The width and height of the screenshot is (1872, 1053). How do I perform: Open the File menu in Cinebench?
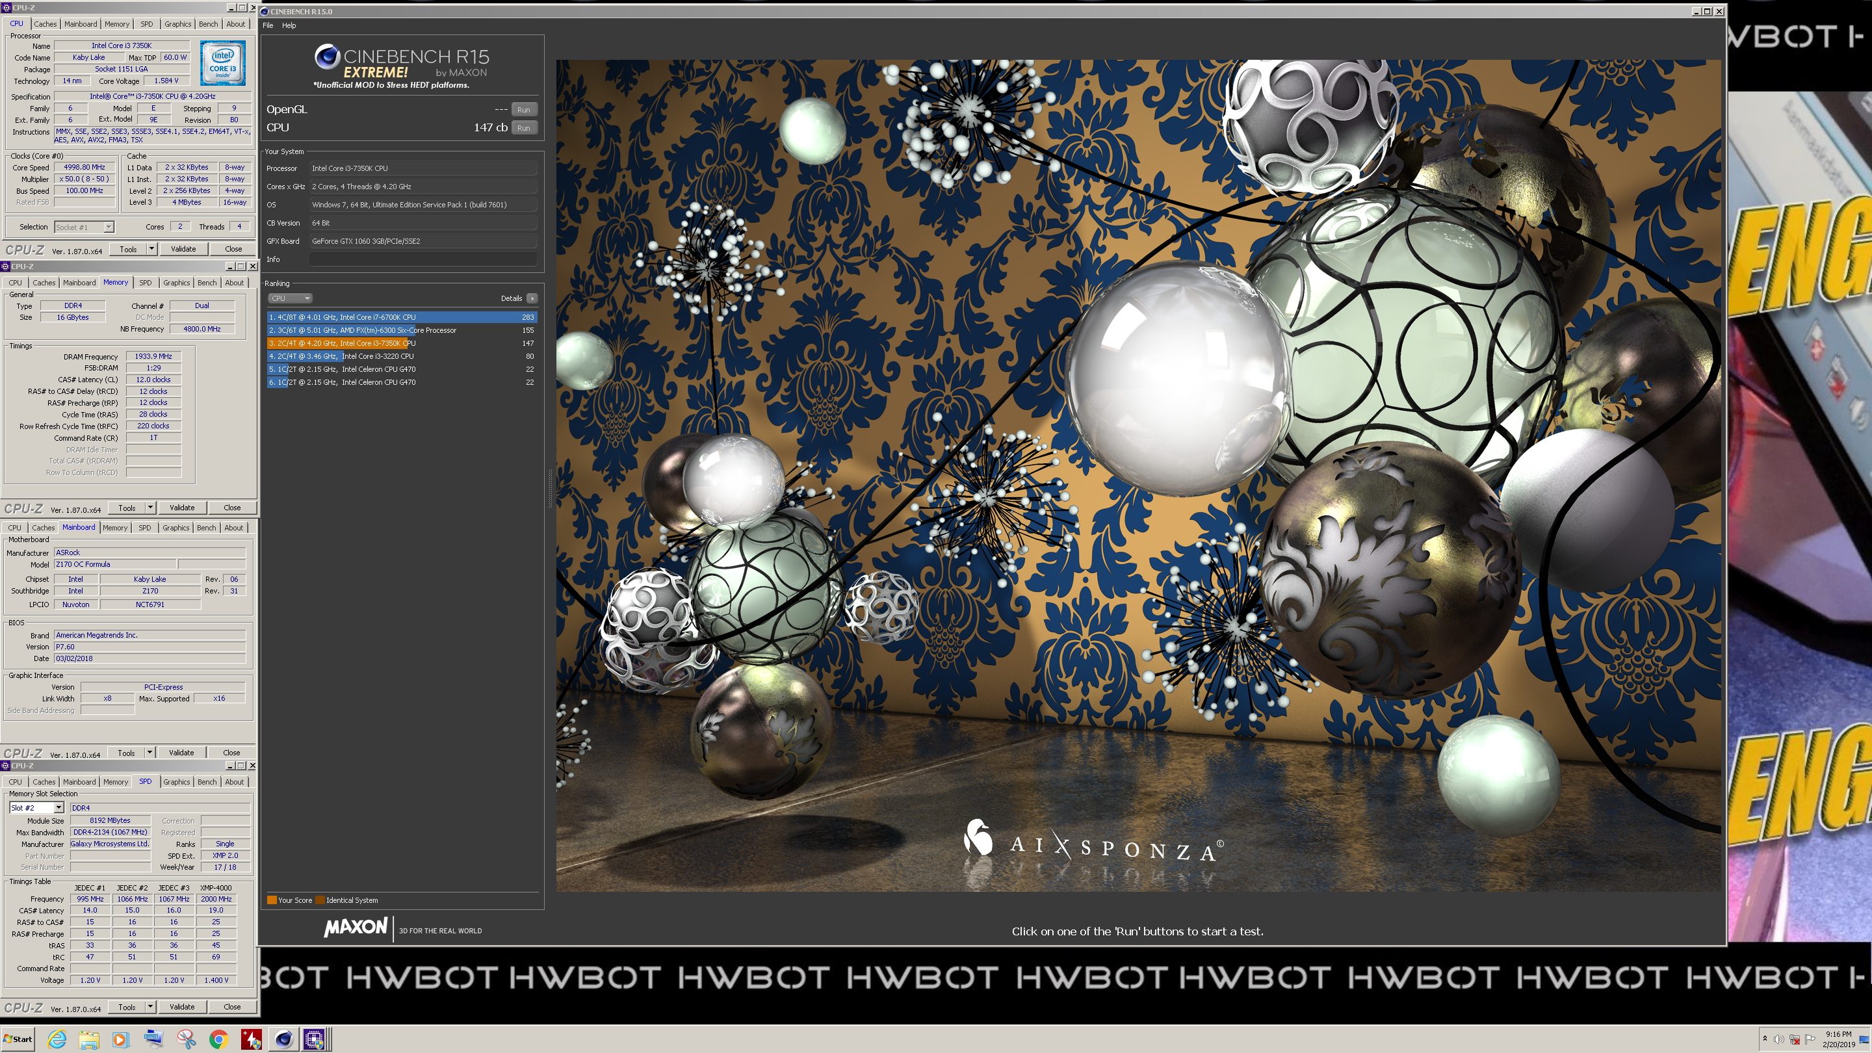(x=268, y=25)
